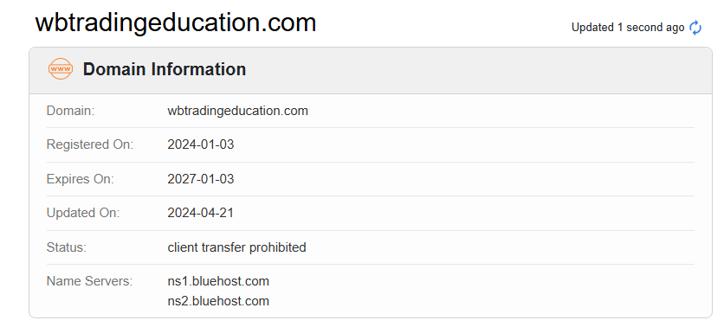The height and width of the screenshot is (327, 724).
Task: Click the 'Name Servers:' label
Action: [x=89, y=281]
